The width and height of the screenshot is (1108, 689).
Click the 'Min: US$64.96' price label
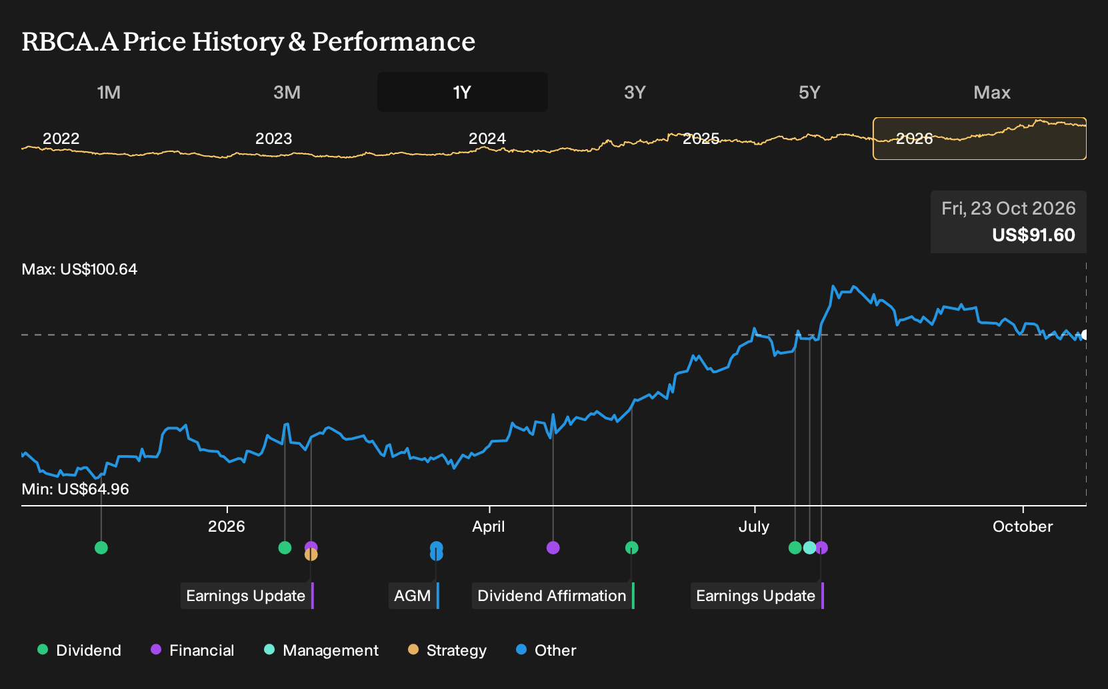click(x=75, y=489)
